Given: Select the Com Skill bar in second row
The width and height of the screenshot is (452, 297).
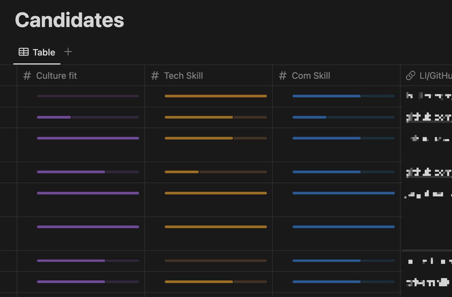Looking at the screenshot, I should (343, 117).
